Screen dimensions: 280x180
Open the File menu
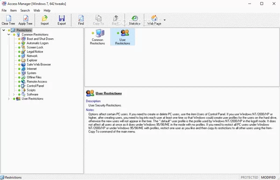coord(4,10)
